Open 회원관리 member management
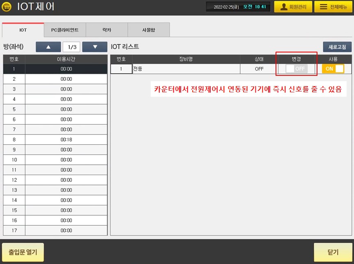This screenshot has height=264, width=354. pyautogui.click(x=293, y=7)
